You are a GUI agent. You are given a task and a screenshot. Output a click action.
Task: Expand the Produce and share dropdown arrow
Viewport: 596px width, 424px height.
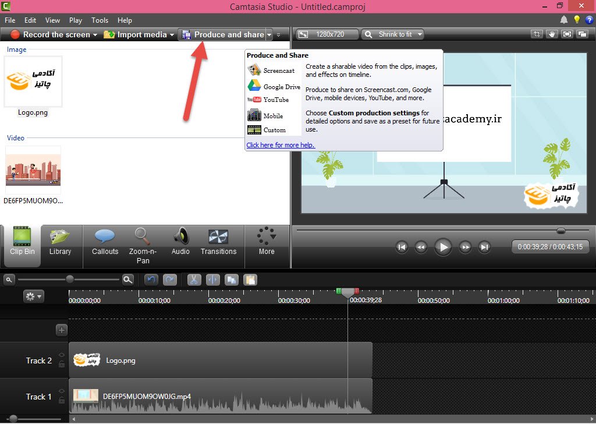(269, 34)
